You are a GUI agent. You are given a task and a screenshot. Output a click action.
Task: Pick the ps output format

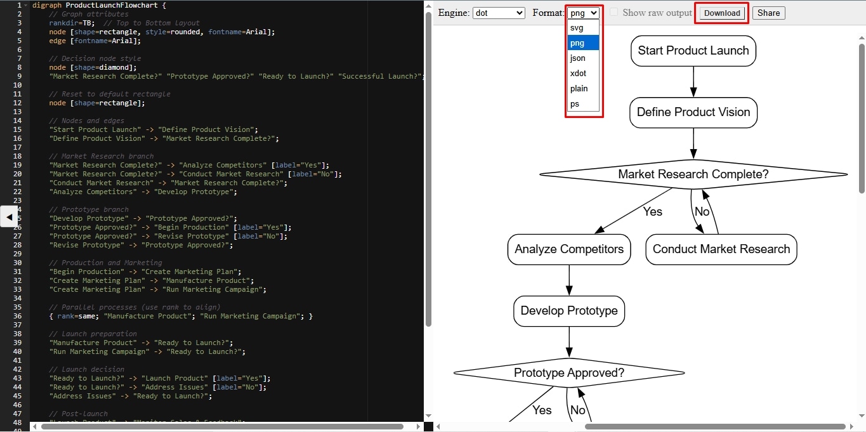584,104
